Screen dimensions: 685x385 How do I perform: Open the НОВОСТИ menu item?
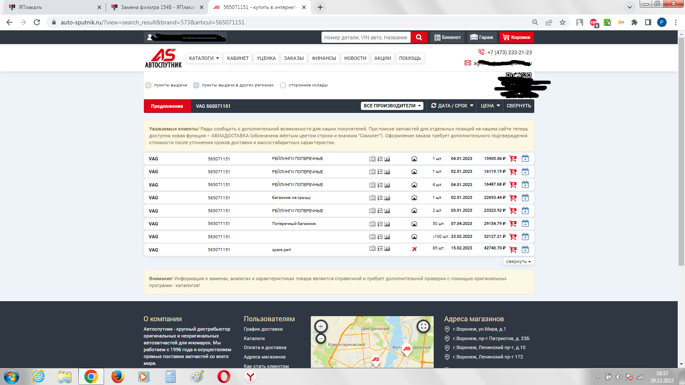pos(355,58)
